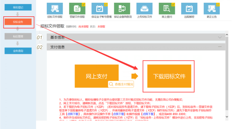Expand the 基本信息 section chevron
The width and height of the screenshot is (235, 129).
[x=220, y=37]
